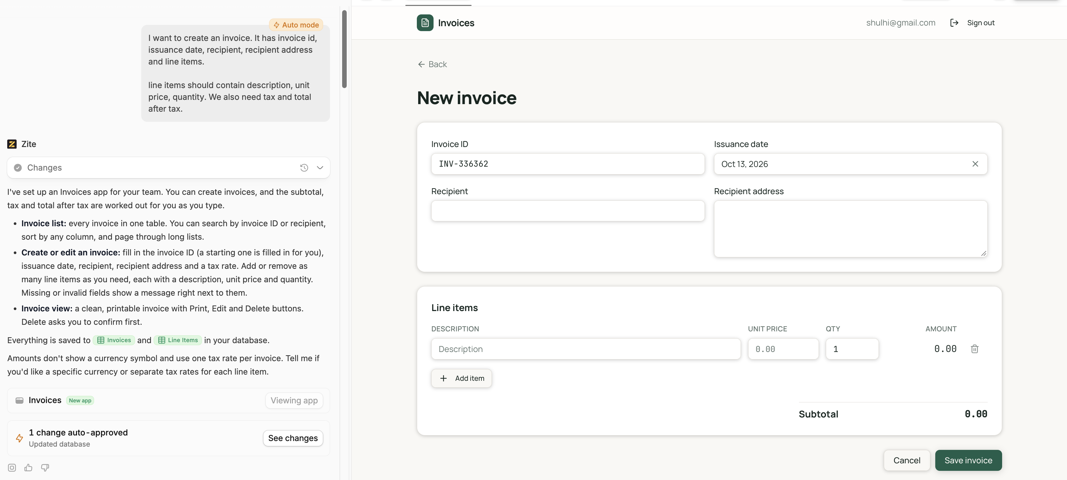Open the Issuance date picker field

click(x=850, y=164)
